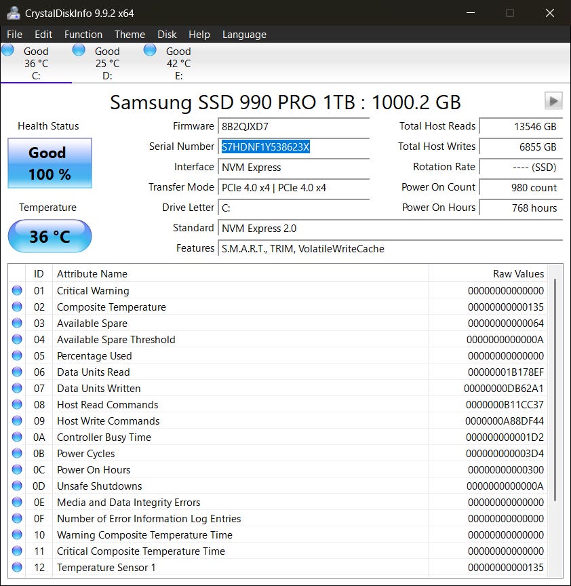Open the Edit menu
571x586 pixels.
[x=43, y=35]
